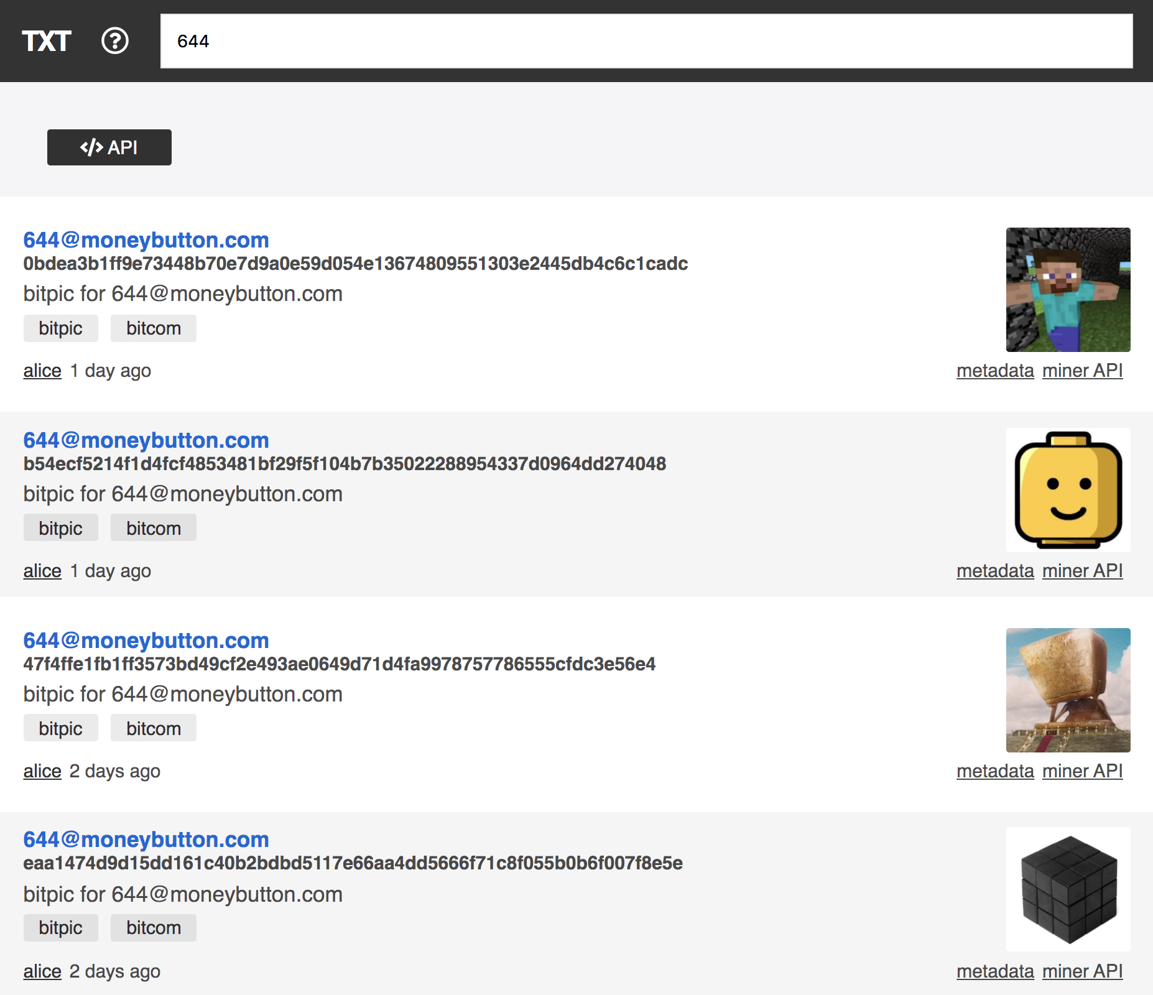Open metadata link under Minecraft avatar
1153x995 pixels.
(x=995, y=371)
